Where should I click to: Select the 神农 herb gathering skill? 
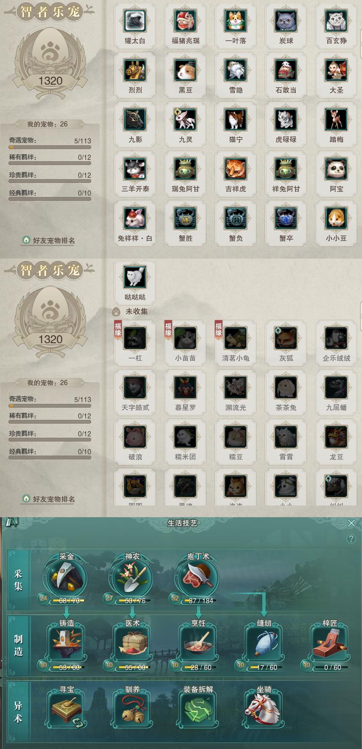click(132, 577)
